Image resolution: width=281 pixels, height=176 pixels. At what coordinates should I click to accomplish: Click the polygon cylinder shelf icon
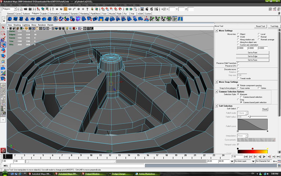21,19
